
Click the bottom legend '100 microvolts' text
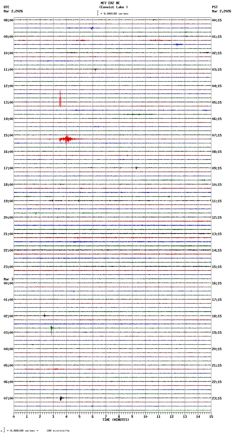pyautogui.click(x=58, y=431)
